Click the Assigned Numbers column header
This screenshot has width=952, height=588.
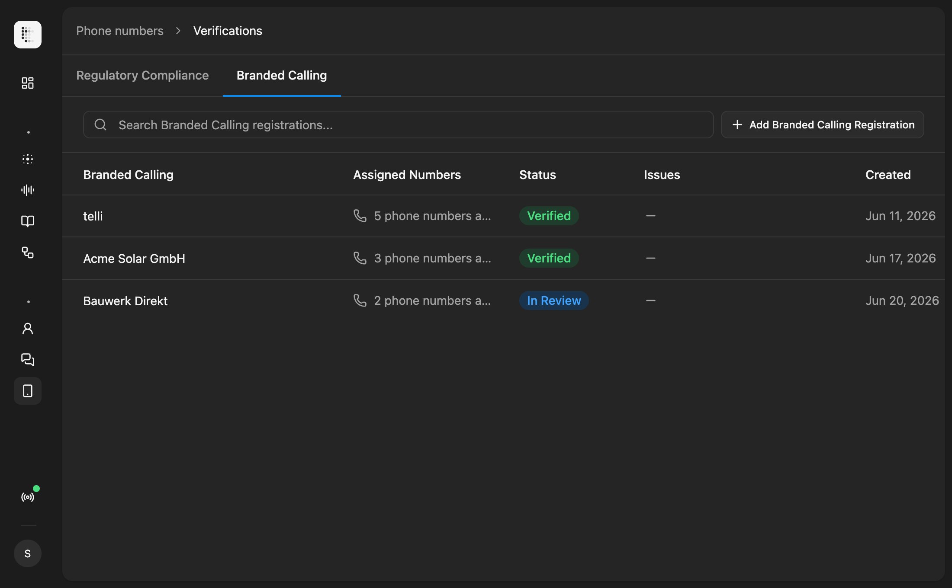[407, 175]
